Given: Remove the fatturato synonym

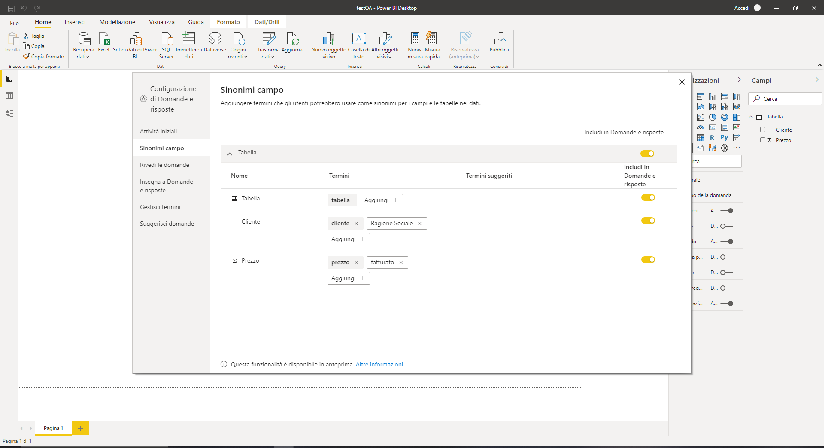Looking at the screenshot, I should (401, 263).
